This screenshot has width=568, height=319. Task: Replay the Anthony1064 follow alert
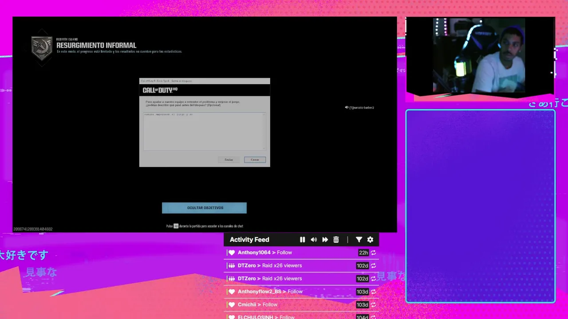click(x=373, y=253)
